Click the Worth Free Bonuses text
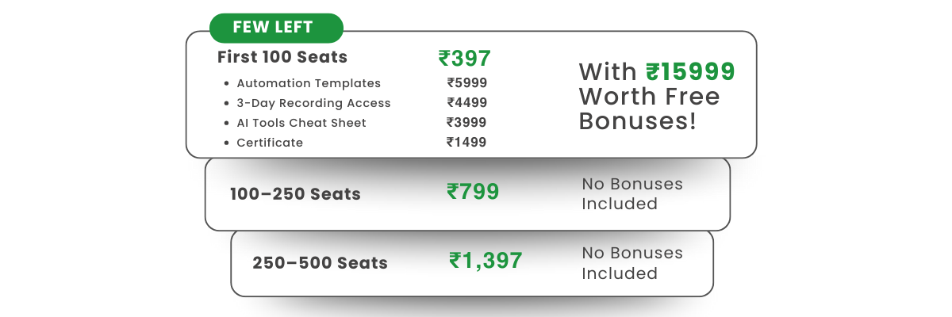Screen dimensions: 952x317 tap(649, 109)
